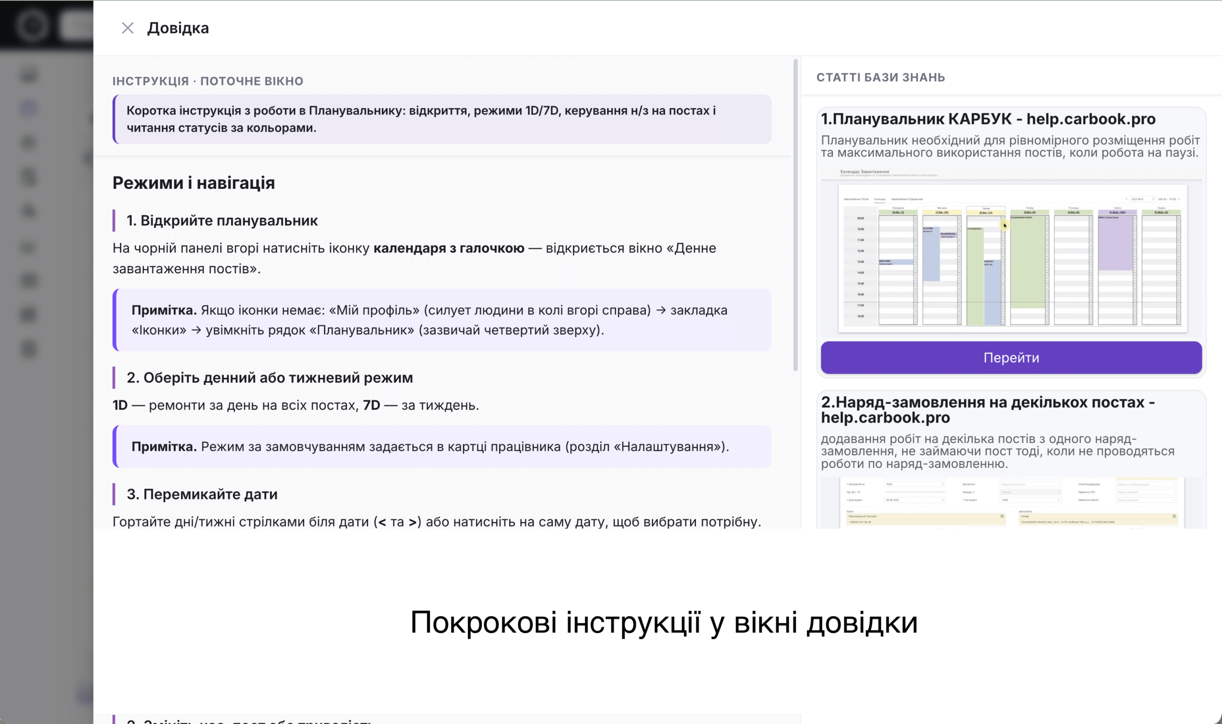Select the heading Режими і навігація

[x=193, y=183]
